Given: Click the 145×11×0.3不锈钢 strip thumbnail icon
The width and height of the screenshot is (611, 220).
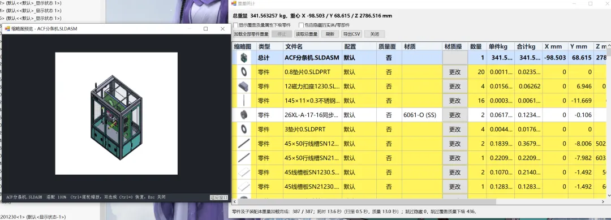Looking at the screenshot, I should tap(244, 101).
